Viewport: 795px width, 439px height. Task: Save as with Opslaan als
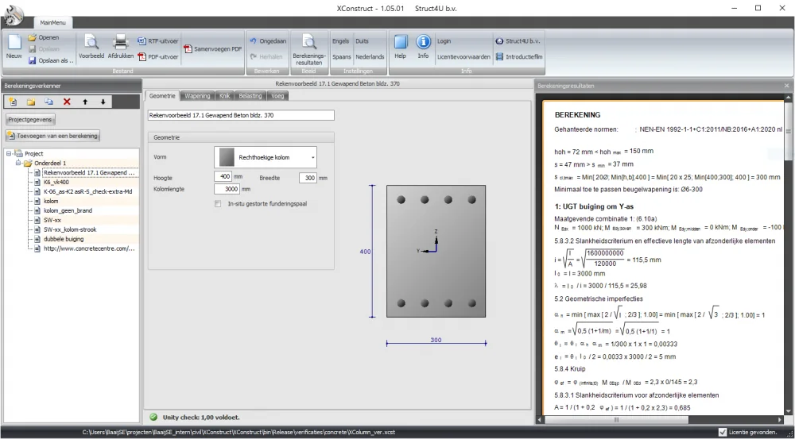tap(51, 60)
